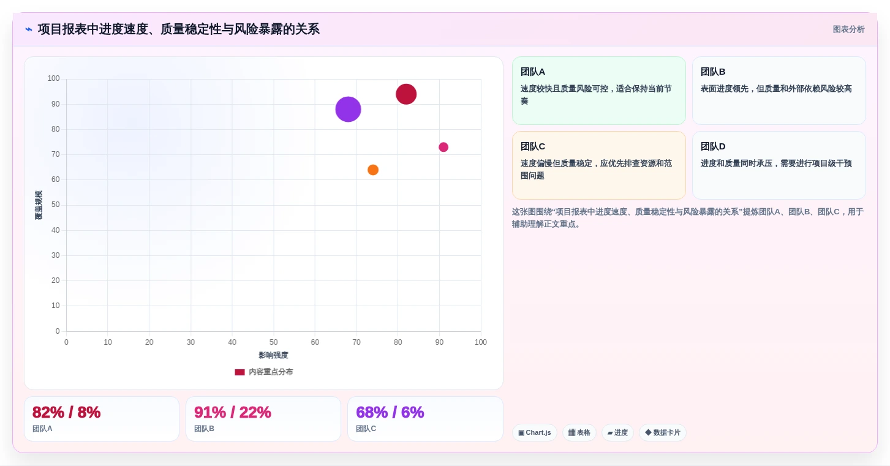
Task: Click the 表格 tag chip
Action: point(579,432)
